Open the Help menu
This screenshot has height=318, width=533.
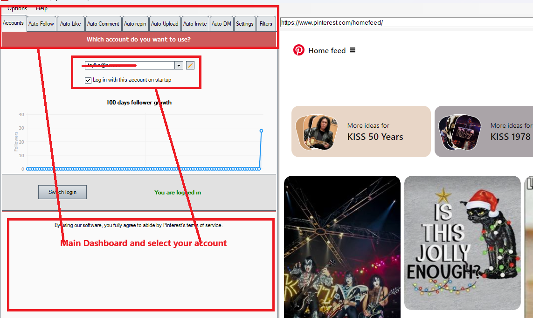point(42,8)
